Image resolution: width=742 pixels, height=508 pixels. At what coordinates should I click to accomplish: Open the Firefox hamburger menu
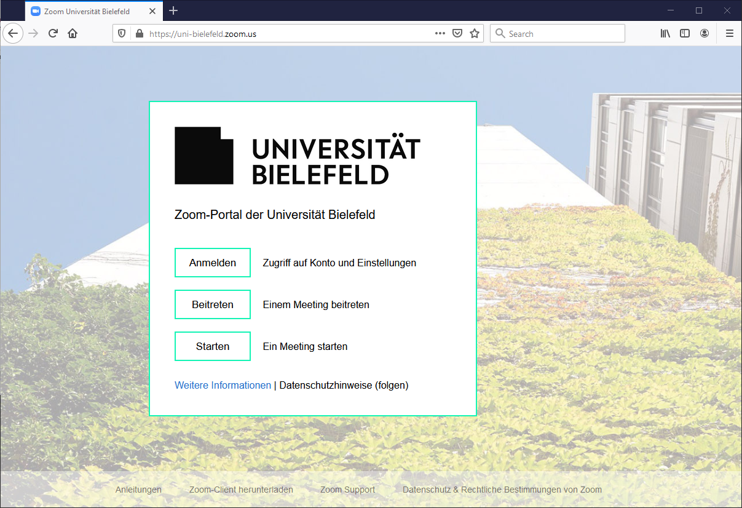pyautogui.click(x=730, y=33)
